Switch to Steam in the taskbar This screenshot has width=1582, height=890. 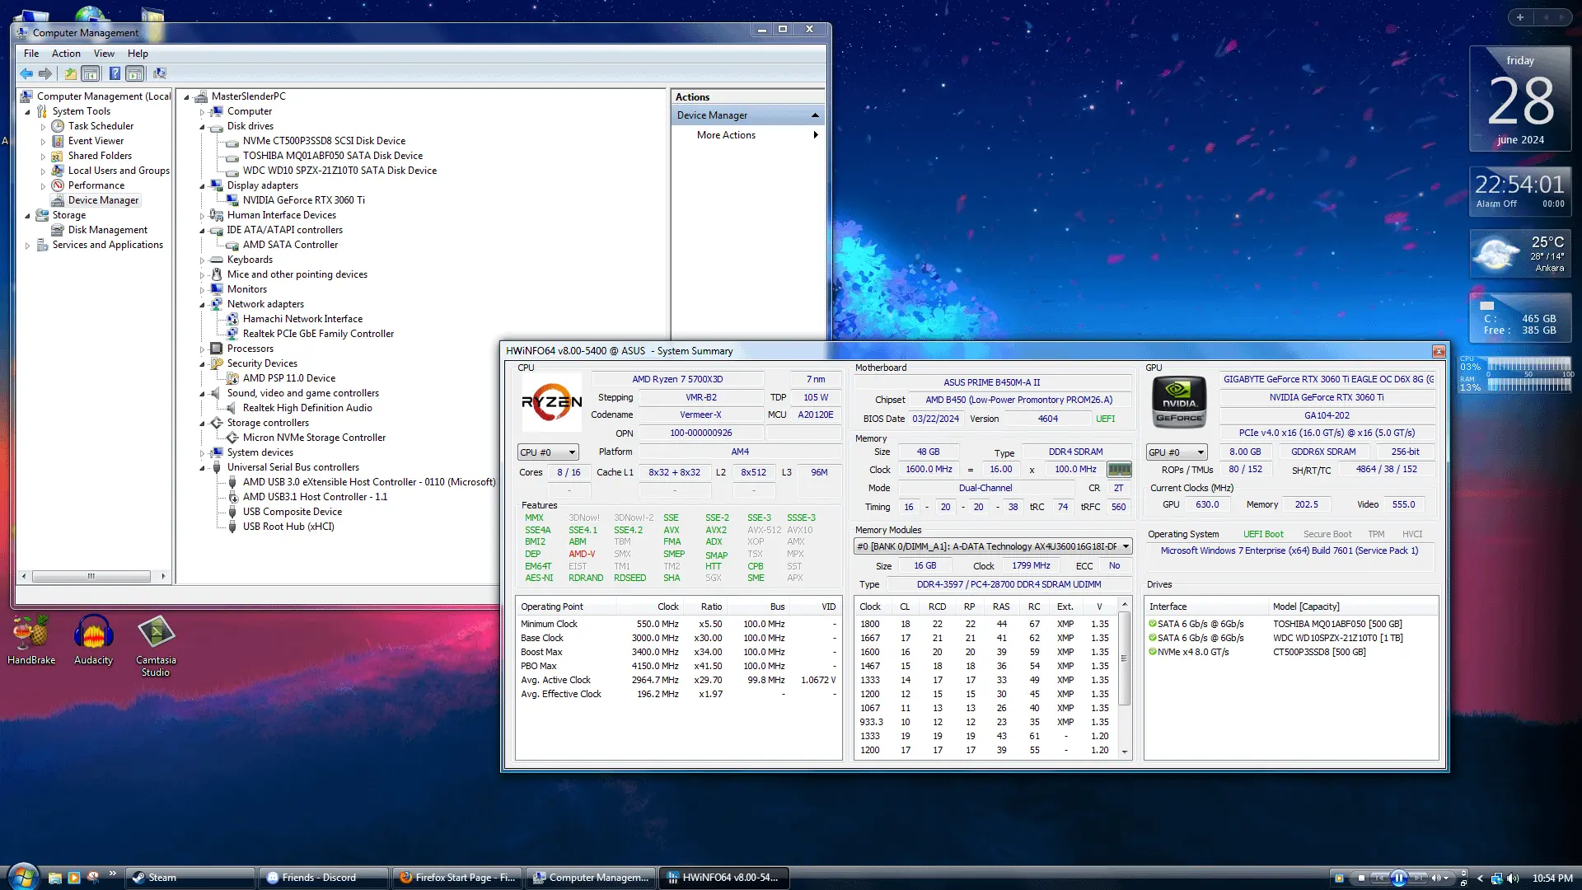pos(190,878)
